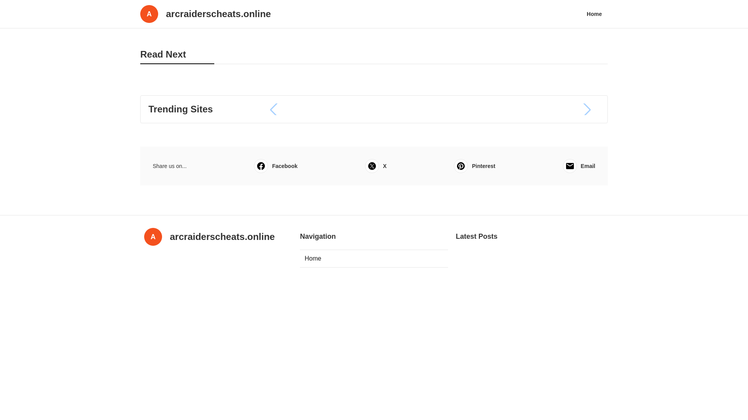The height and width of the screenshot is (420, 748).
Task: Click the Trending Sites heading
Action: [x=180, y=109]
